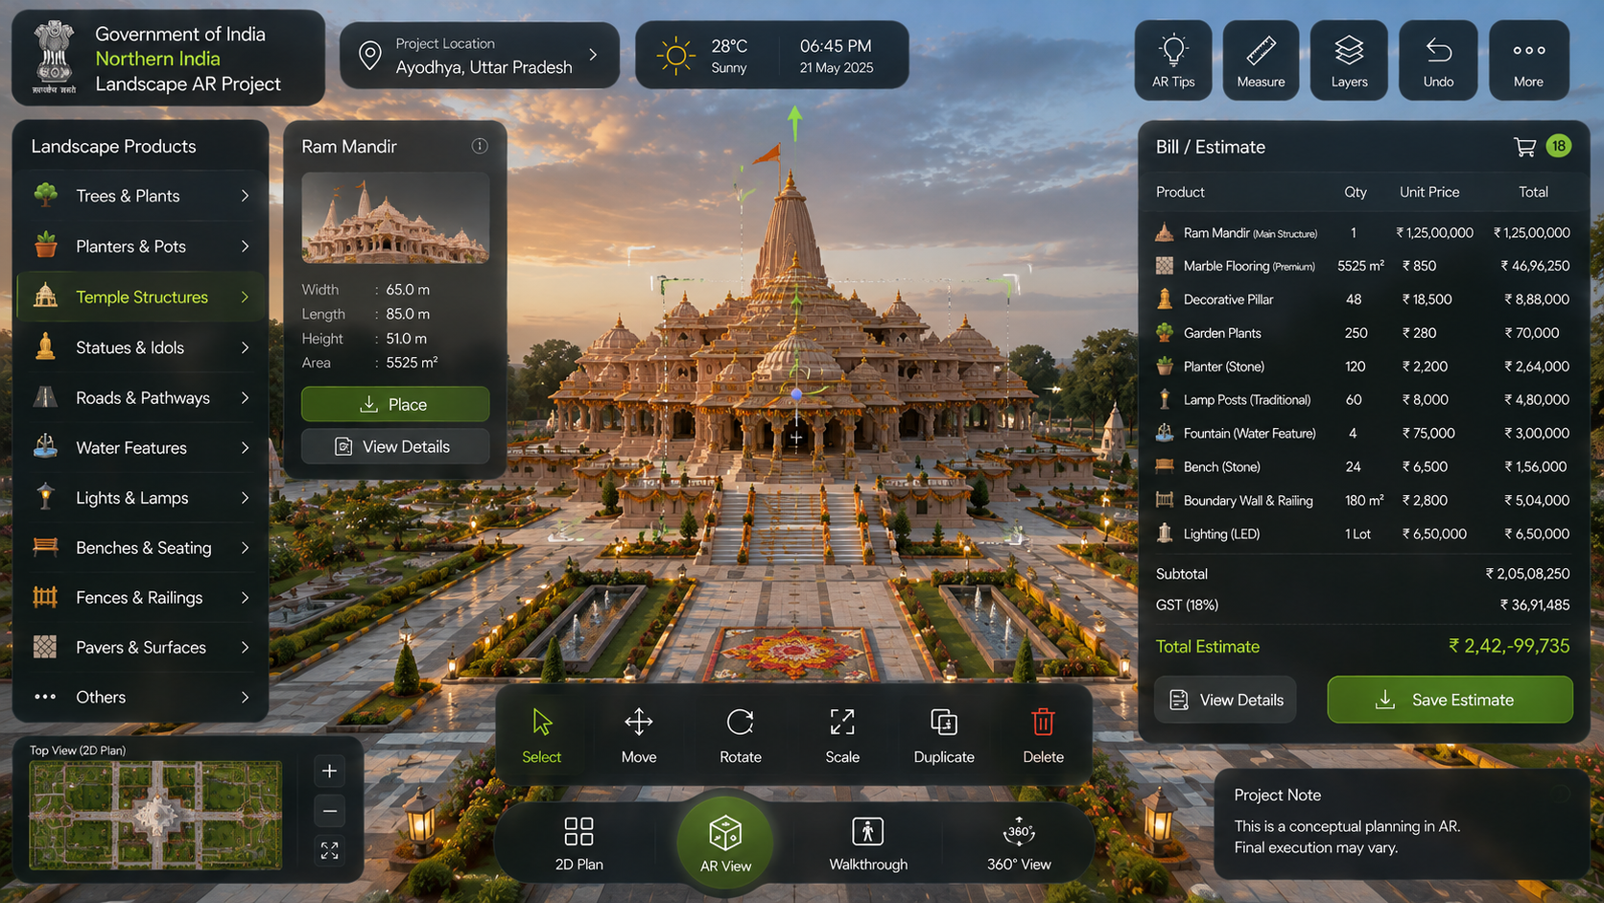
Task: View Details of Ram Mandir product
Action: pos(395,446)
